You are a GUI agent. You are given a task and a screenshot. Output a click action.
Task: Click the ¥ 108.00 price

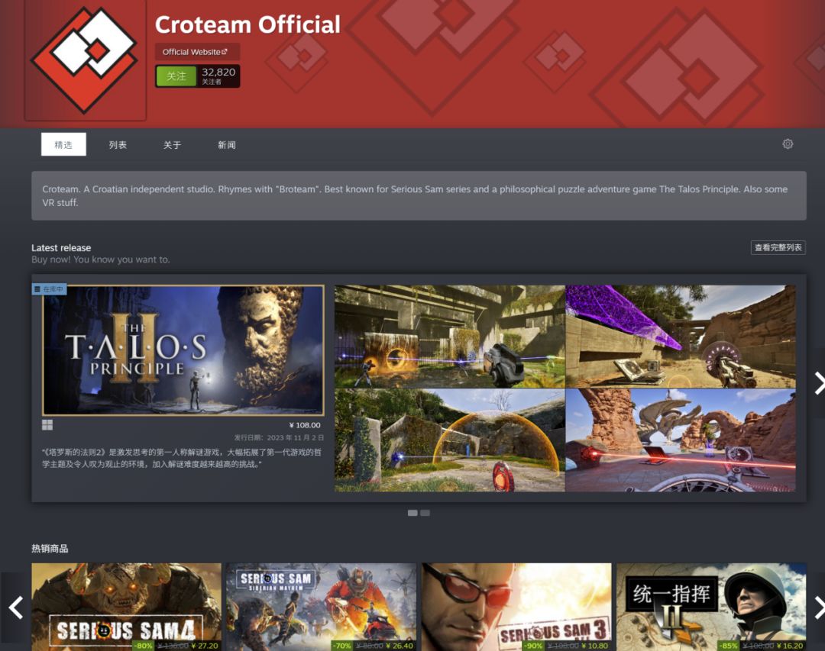coord(305,425)
